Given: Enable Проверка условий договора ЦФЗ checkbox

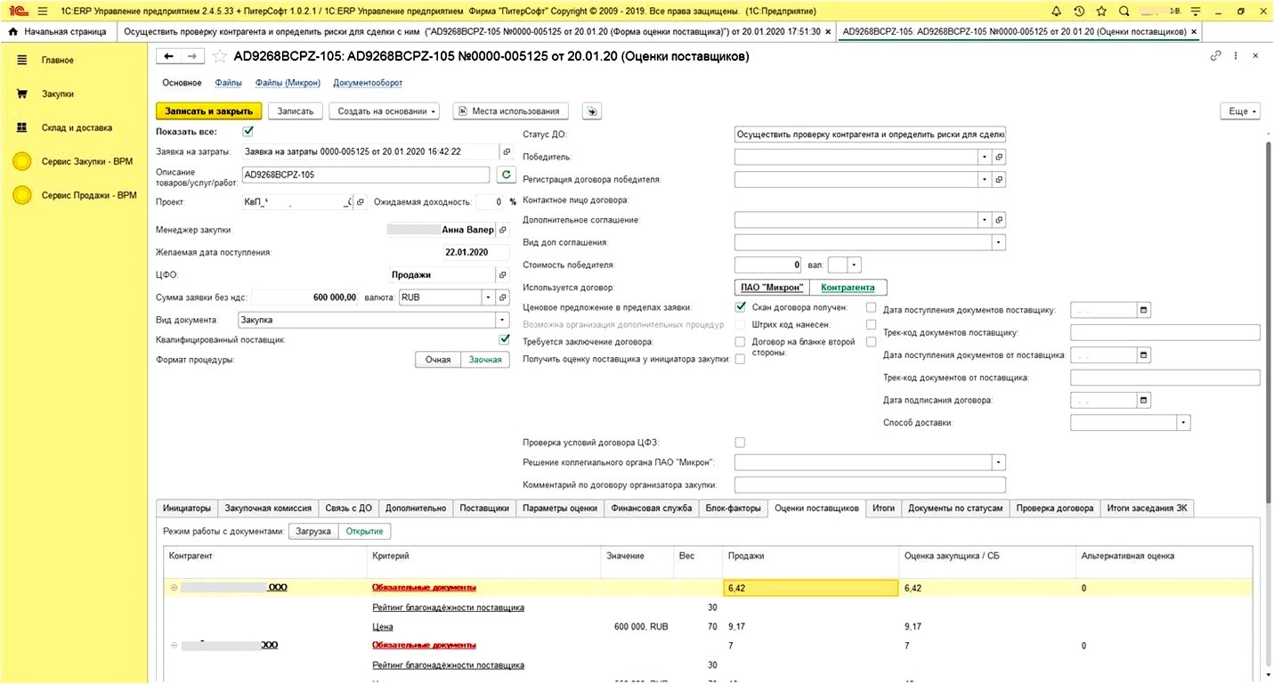Looking at the screenshot, I should [x=740, y=443].
